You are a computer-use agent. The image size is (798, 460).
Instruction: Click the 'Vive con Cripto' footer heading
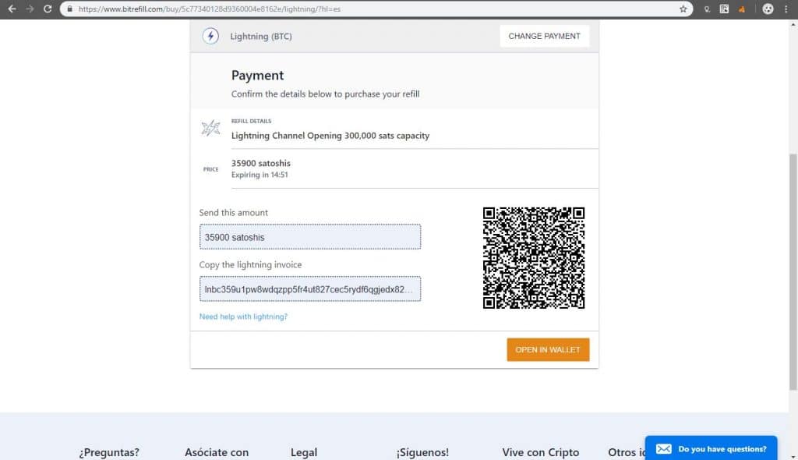point(541,452)
